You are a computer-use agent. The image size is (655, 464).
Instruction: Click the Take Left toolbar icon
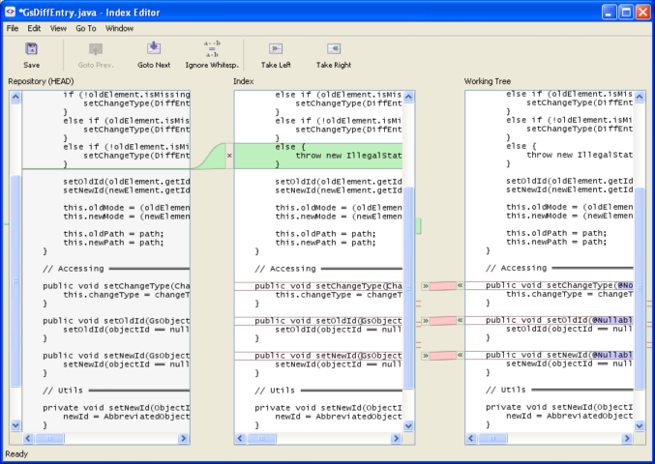276,54
